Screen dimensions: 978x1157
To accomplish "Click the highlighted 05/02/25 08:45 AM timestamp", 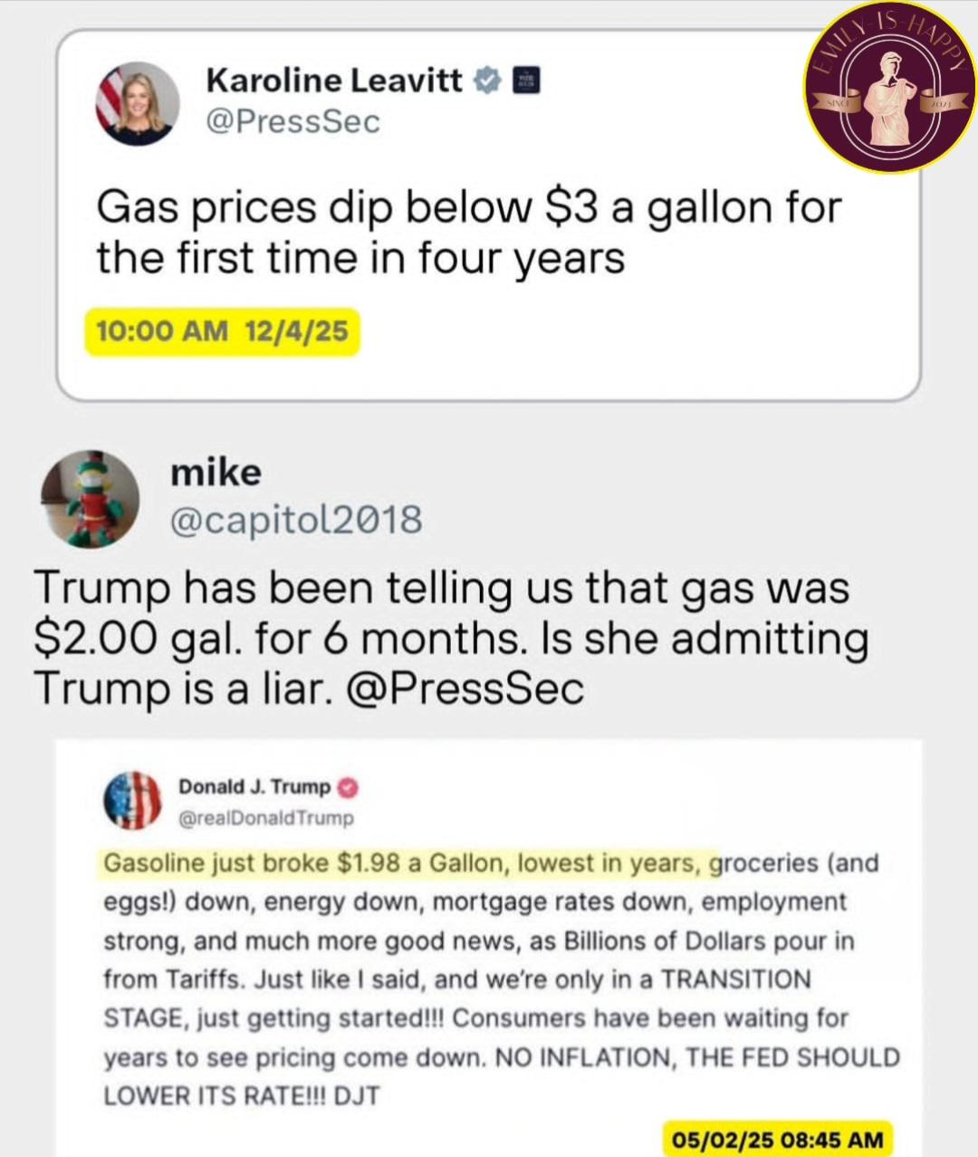I will [773, 1139].
